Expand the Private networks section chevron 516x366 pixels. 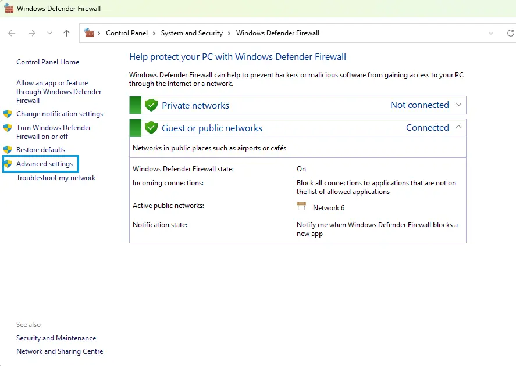[x=458, y=105]
